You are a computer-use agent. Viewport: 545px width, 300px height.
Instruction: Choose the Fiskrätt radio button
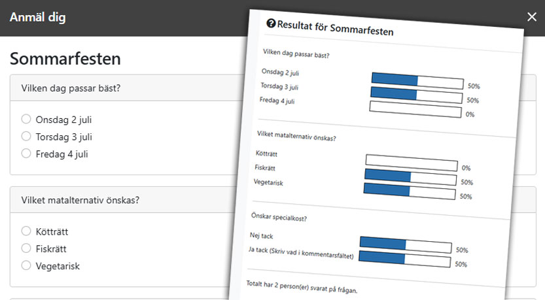click(26, 248)
